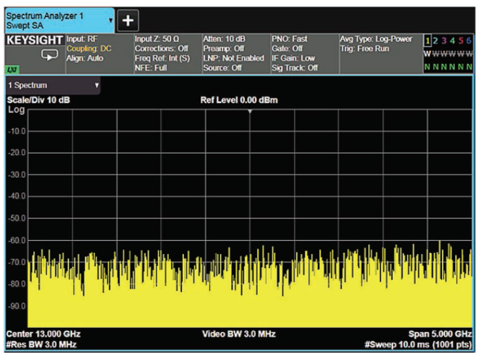Select the Spectrum Analyzer 1 Swept SA tab
This screenshot has height=356, width=481.
click(54, 20)
